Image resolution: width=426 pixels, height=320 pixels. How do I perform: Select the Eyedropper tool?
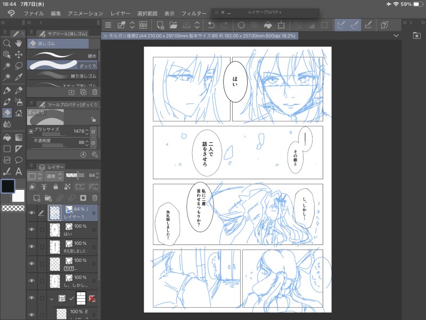19,77
